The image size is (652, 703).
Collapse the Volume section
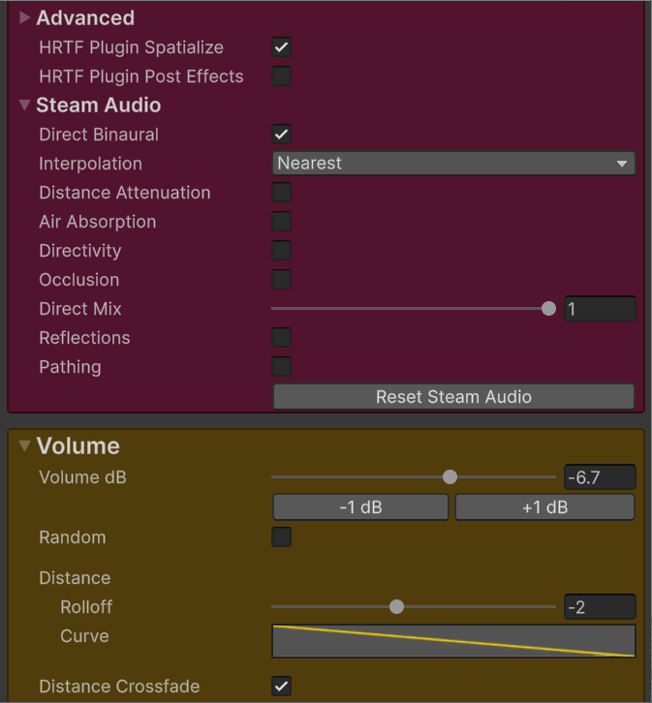(25, 445)
